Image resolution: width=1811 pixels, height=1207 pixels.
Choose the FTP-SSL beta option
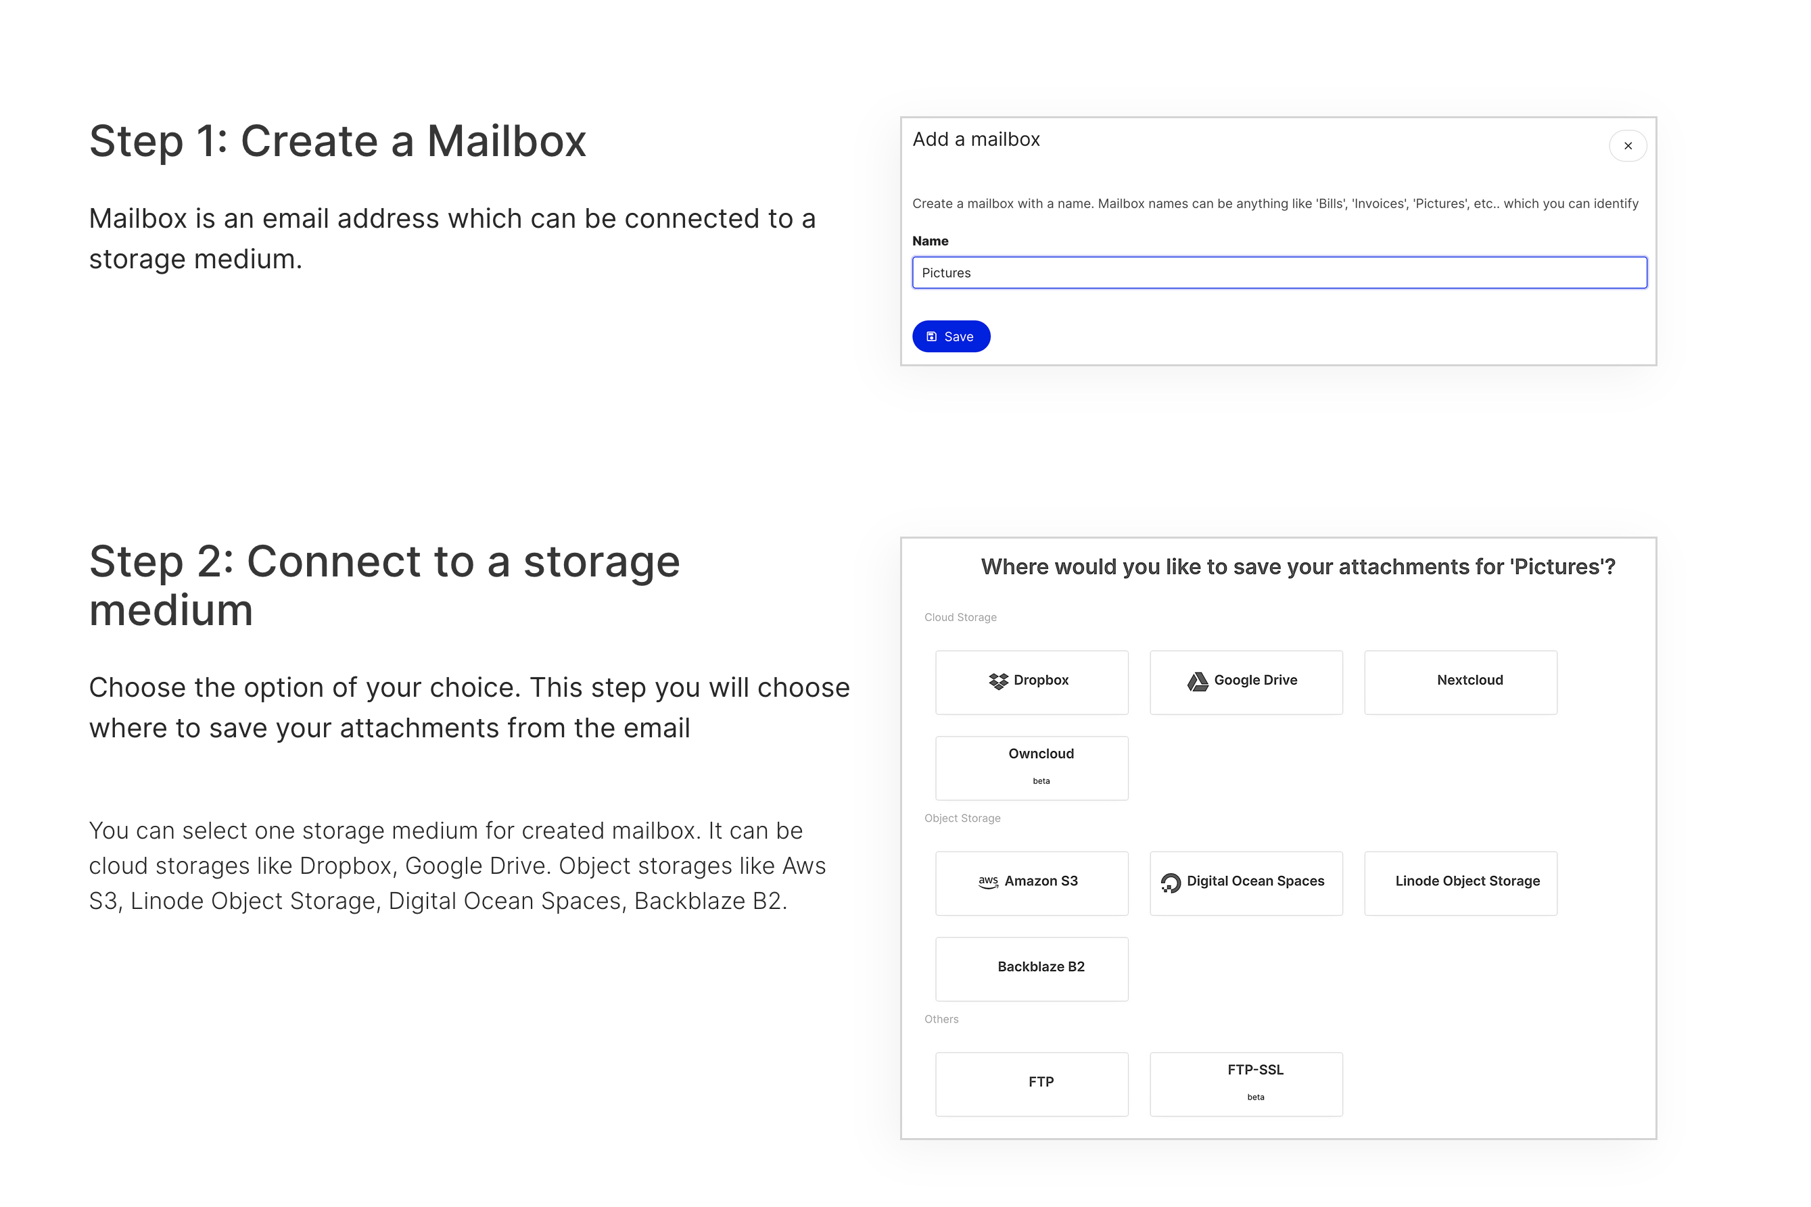click(x=1246, y=1083)
